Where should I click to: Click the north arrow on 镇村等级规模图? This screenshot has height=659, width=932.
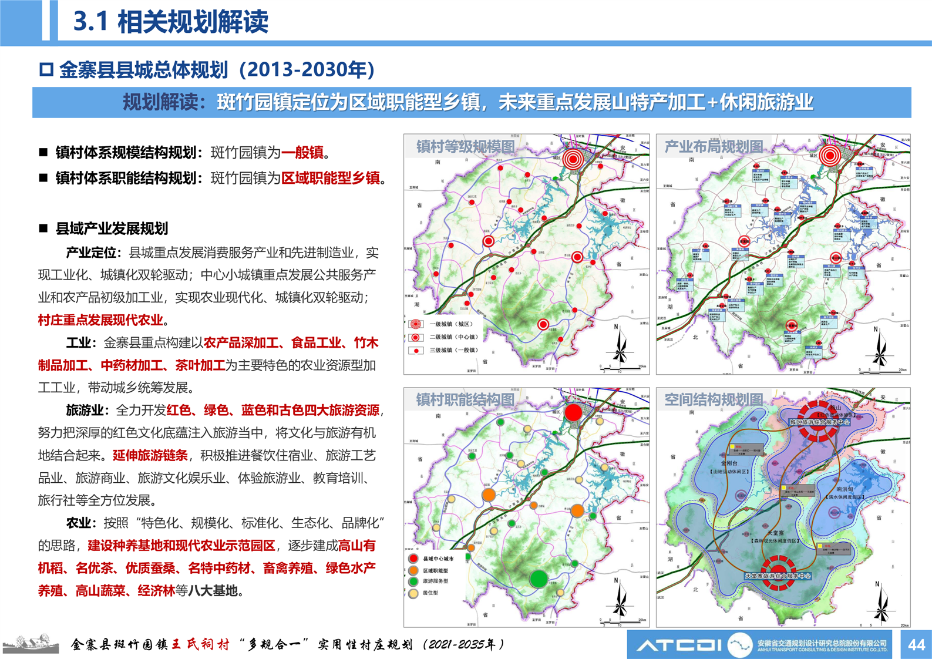click(x=620, y=344)
